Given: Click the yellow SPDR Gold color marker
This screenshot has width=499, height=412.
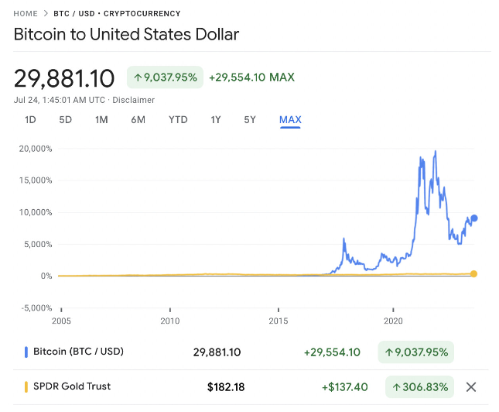Looking at the screenshot, I should [26, 386].
